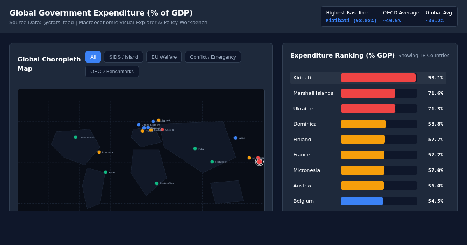
Task: Click the 71.3% ranking value
Action: (x=435, y=109)
